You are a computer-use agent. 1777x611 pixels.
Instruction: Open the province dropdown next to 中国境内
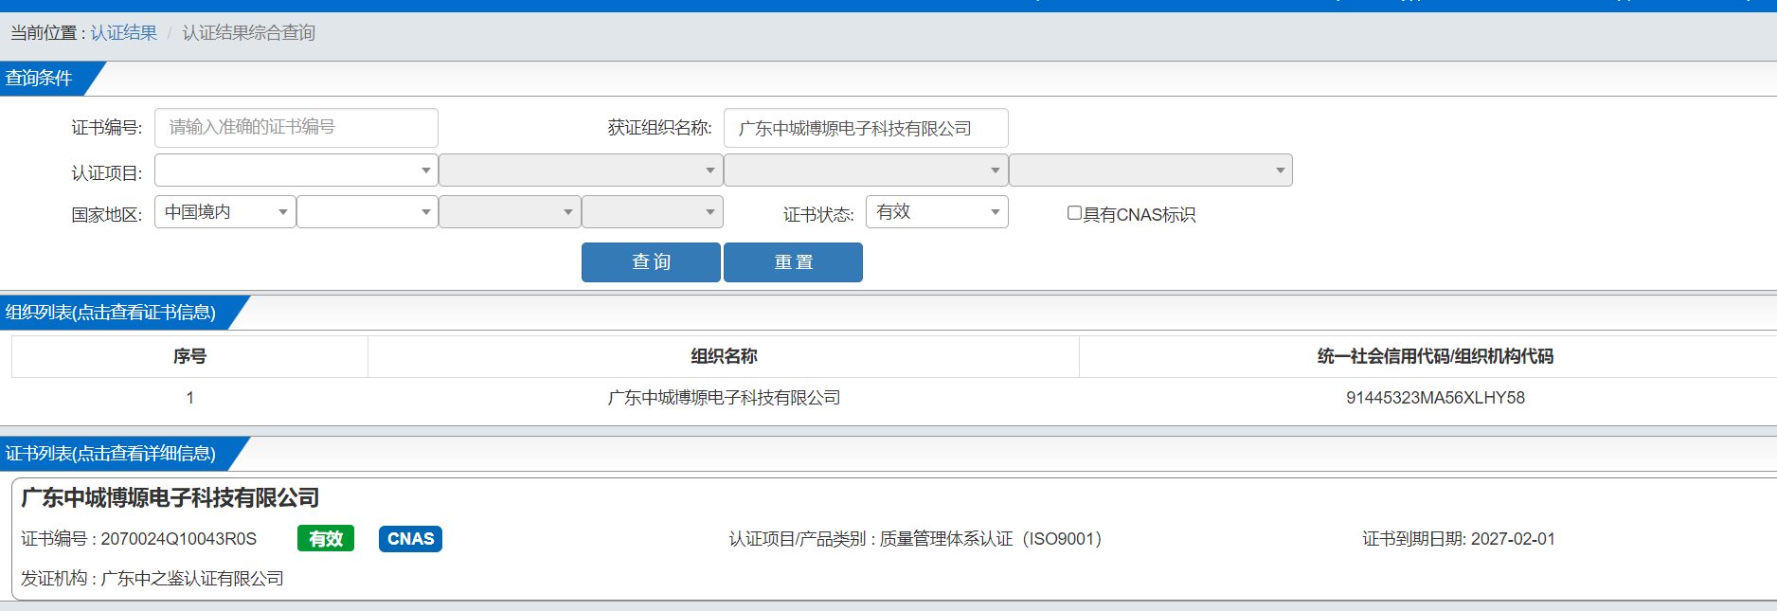[x=368, y=212]
